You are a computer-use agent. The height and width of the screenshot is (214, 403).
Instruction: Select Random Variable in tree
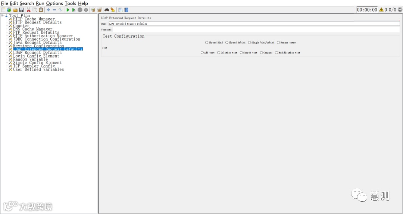pos(30,59)
